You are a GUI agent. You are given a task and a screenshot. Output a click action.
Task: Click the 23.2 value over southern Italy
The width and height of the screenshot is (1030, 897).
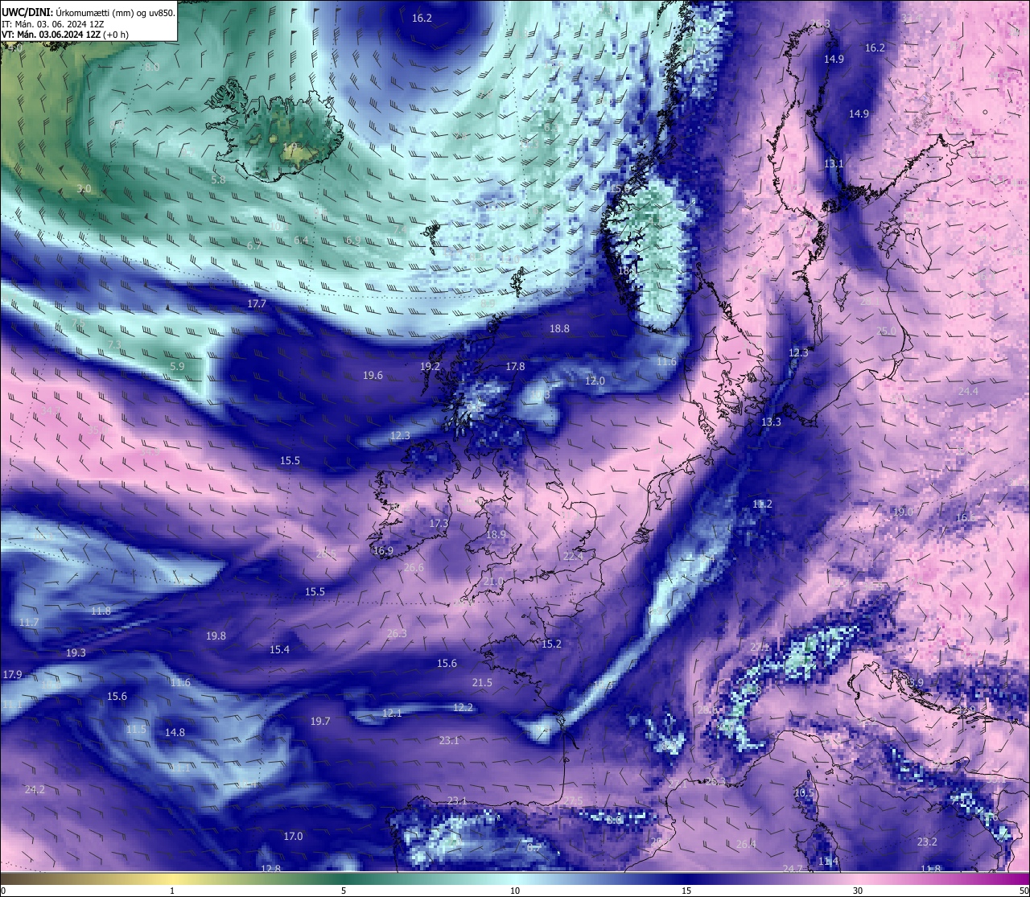[927, 841]
